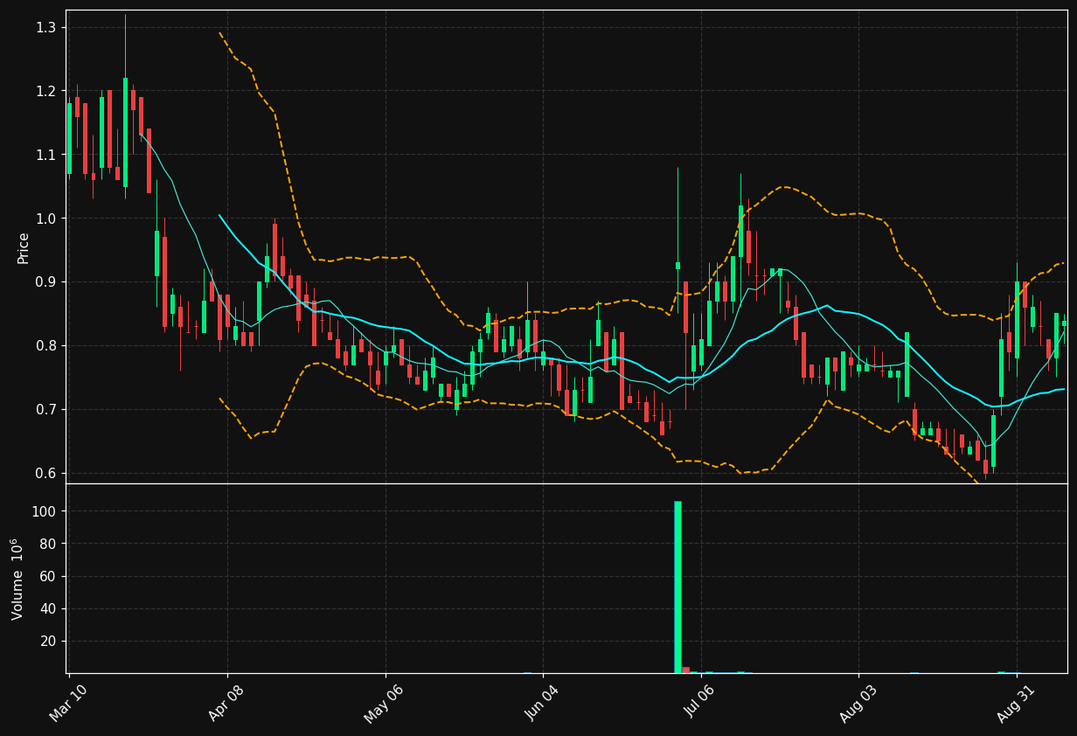Screen dimensions: 1077x736
Task: Click the 1.3 price tick label
Action: (x=45, y=28)
